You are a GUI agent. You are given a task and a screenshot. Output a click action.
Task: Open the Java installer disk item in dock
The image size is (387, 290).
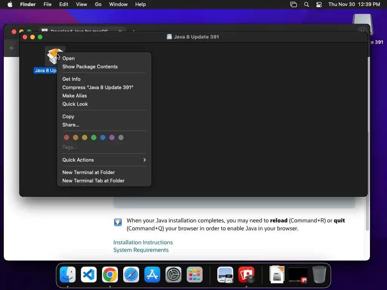click(277, 275)
